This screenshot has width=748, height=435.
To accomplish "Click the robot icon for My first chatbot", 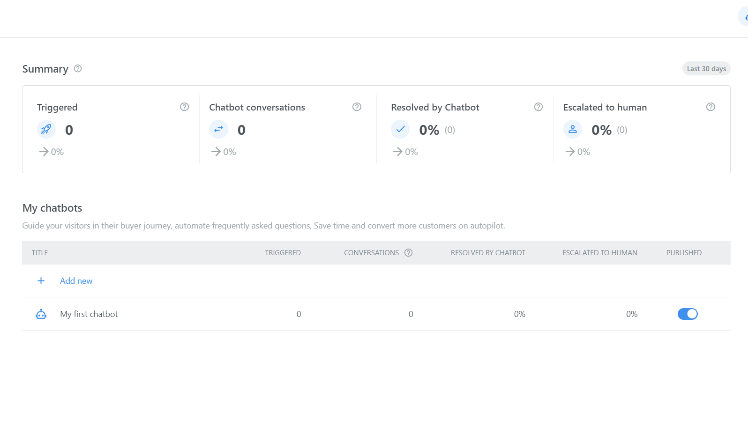I will [41, 314].
